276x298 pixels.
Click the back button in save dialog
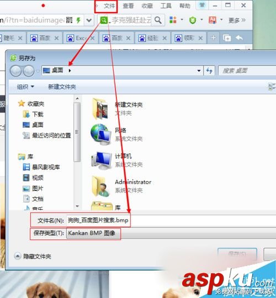[16, 71]
